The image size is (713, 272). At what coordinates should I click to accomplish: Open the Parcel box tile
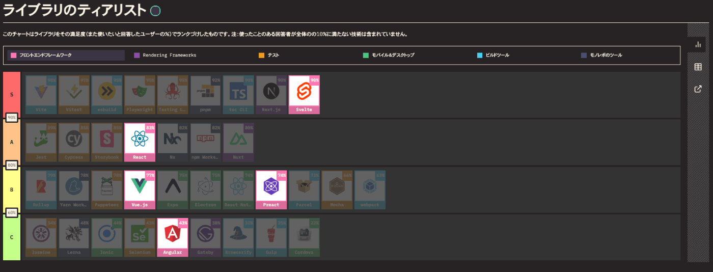(304, 190)
